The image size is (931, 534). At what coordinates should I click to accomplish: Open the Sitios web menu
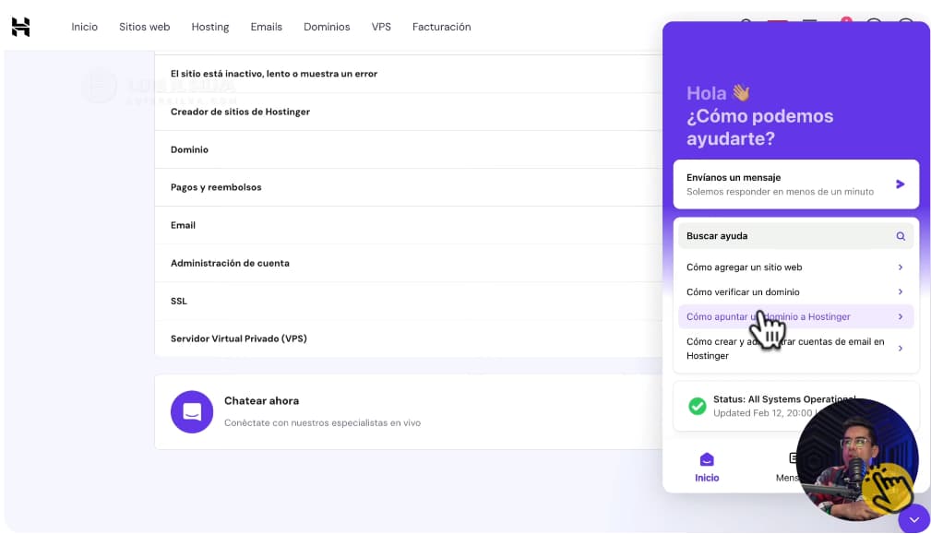(x=144, y=27)
